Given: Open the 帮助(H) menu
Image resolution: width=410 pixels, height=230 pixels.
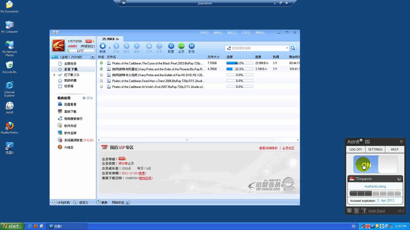Looking at the screenshot, I should [260, 33].
